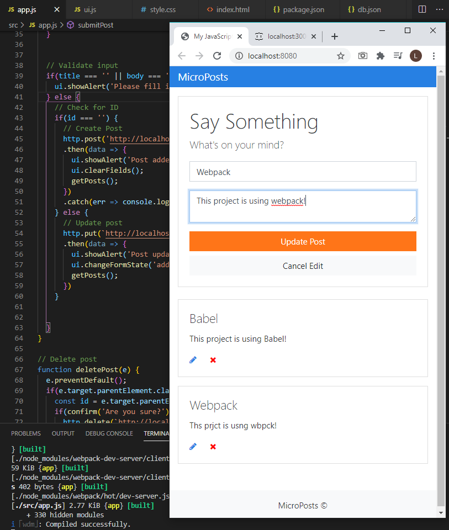Close the localhost:3000 browser tab
449x530 pixels.
(x=314, y=36)
